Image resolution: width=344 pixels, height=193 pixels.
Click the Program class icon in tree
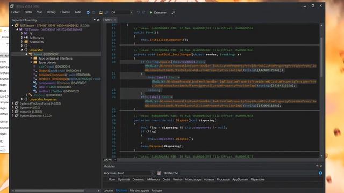click(31, 95)
